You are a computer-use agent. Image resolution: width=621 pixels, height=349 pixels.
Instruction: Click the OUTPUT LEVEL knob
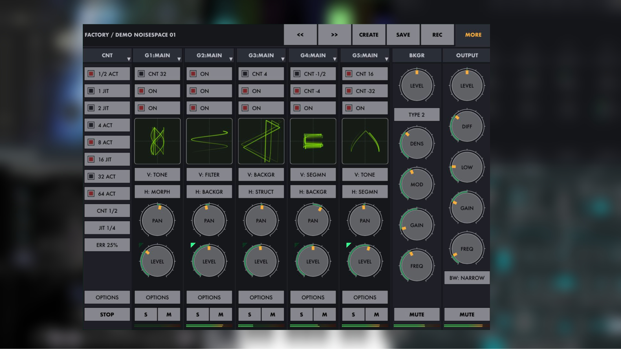coord(467,86)
